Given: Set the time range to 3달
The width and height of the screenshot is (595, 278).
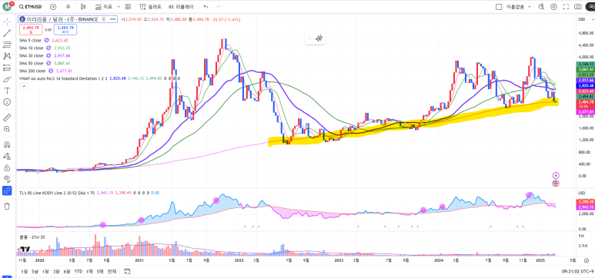Looking at the screenshot, I should [56, 271].
